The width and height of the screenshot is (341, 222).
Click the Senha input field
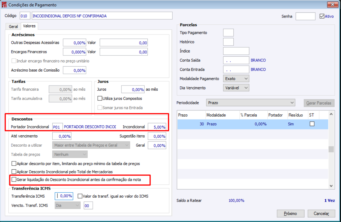[x=305, y=16]
